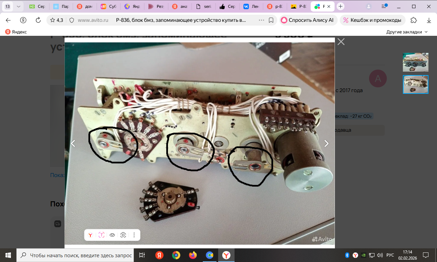Click the Yandex search-by-image icon on the photo
Viewport: 437px width, 262px height.
pos(90,235)
